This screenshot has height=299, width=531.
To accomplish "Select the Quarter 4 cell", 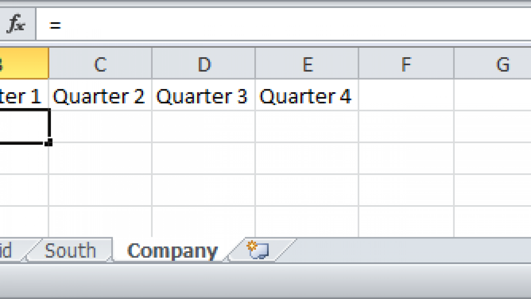I will click(307, 96).
